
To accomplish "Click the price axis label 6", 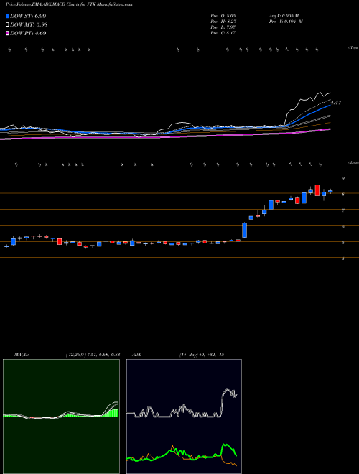I will [x=343, y=227].
